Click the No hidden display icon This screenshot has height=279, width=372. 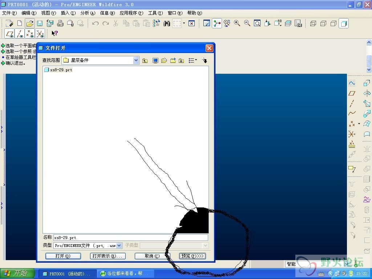pos(333,23)
